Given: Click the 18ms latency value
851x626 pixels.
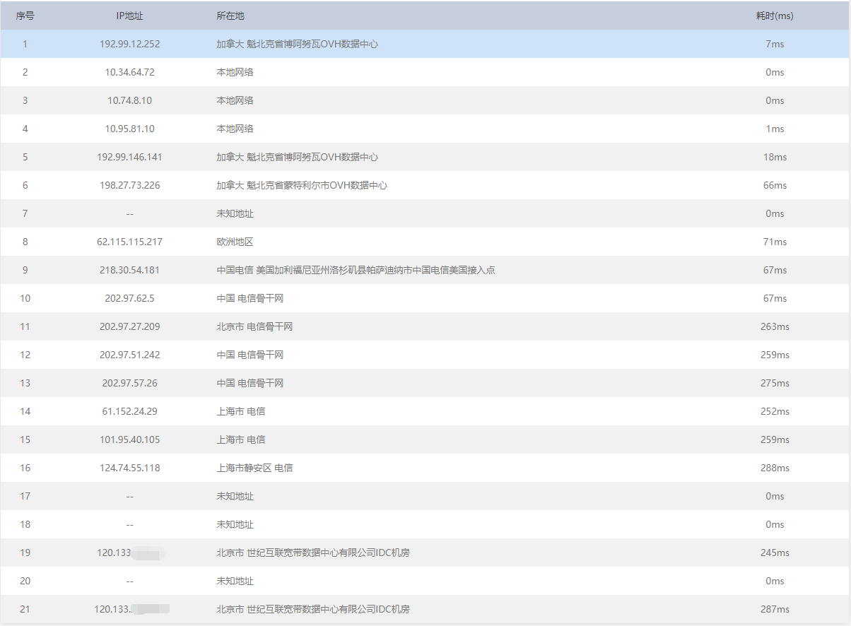Looking at the screenshot, I should tap(775, 157).
